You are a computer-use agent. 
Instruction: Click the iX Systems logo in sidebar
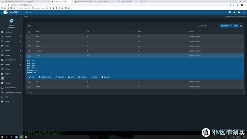coord(12,21)
